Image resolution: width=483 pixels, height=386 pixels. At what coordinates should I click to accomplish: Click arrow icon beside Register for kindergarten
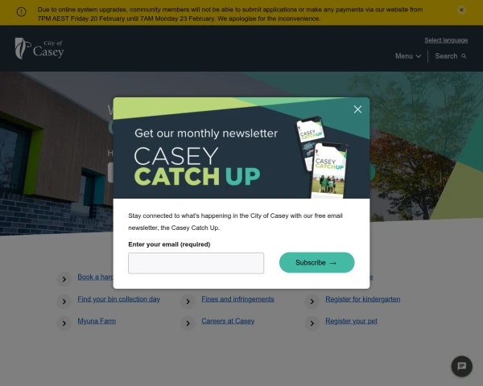tap(312, 302)
